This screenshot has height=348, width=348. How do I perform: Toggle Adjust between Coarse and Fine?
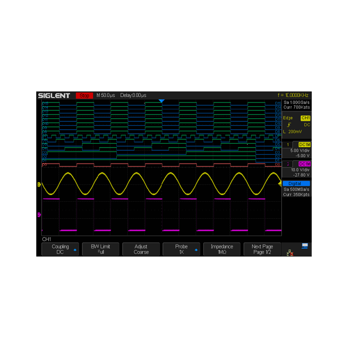tap(141, 249)
